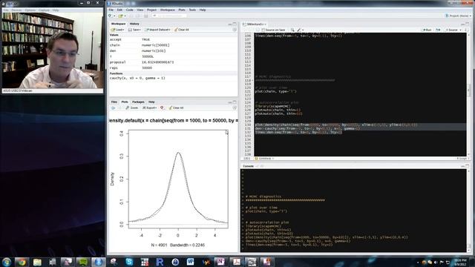475x267 pixels.
Task: Open the Workspace menu
Action: coord(167,10)
